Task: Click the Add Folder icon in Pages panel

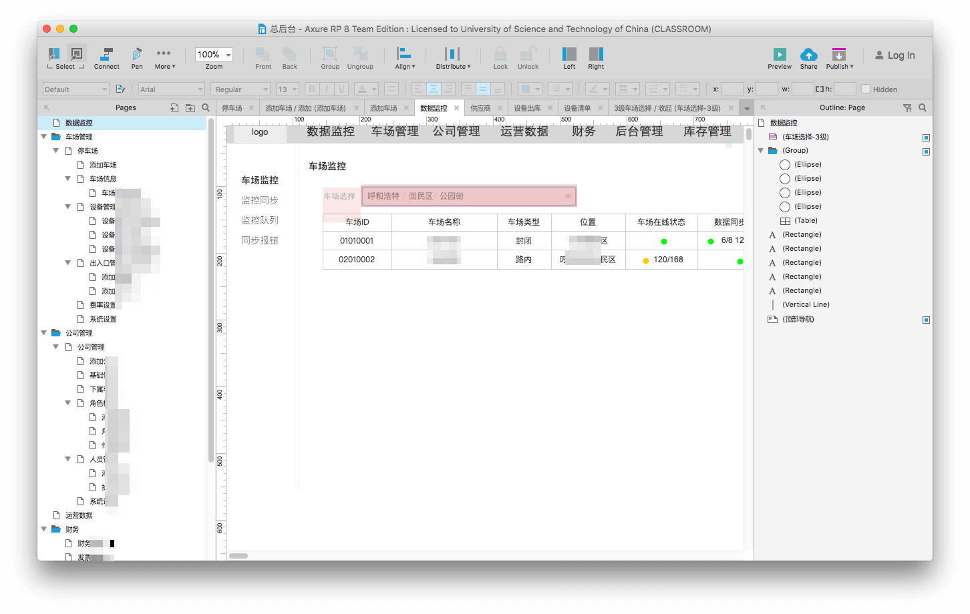Action: (x=190, y=107)
